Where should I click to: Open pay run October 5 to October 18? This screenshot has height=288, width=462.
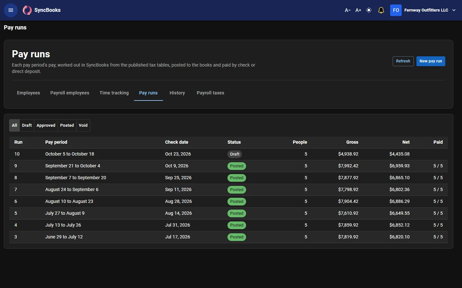pyautogui.click(x=228, y=154)
